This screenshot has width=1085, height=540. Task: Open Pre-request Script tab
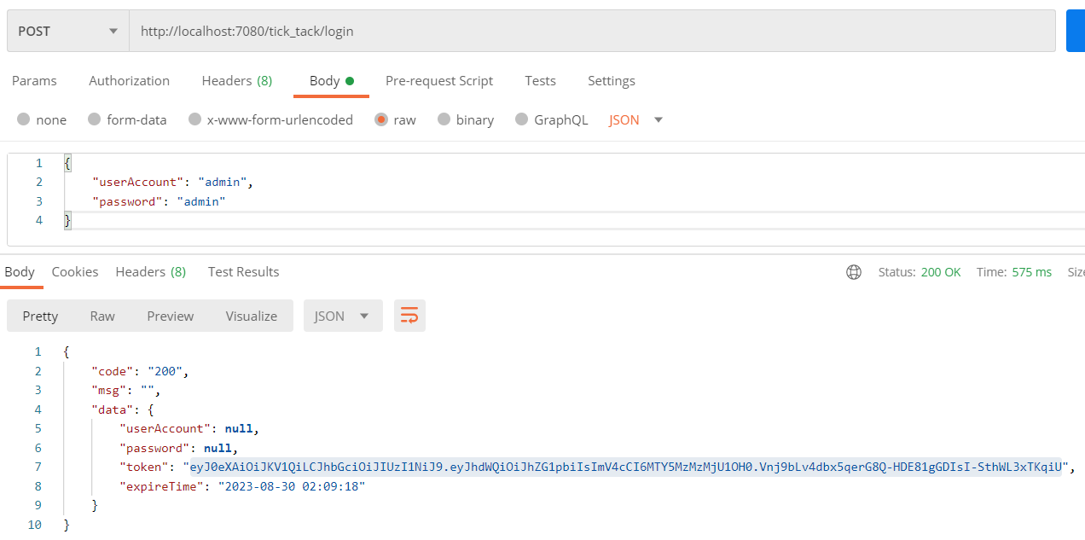(439, 81)
